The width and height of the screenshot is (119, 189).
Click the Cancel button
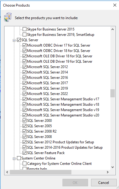[104, 183]
